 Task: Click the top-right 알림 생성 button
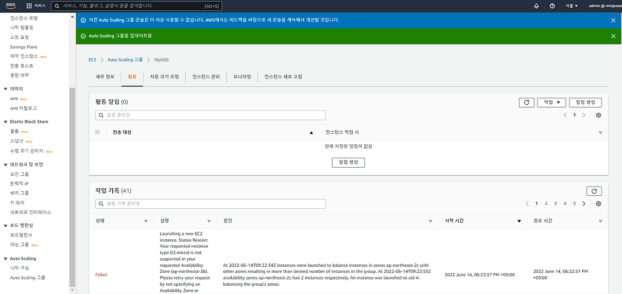(x=586, y=102)
